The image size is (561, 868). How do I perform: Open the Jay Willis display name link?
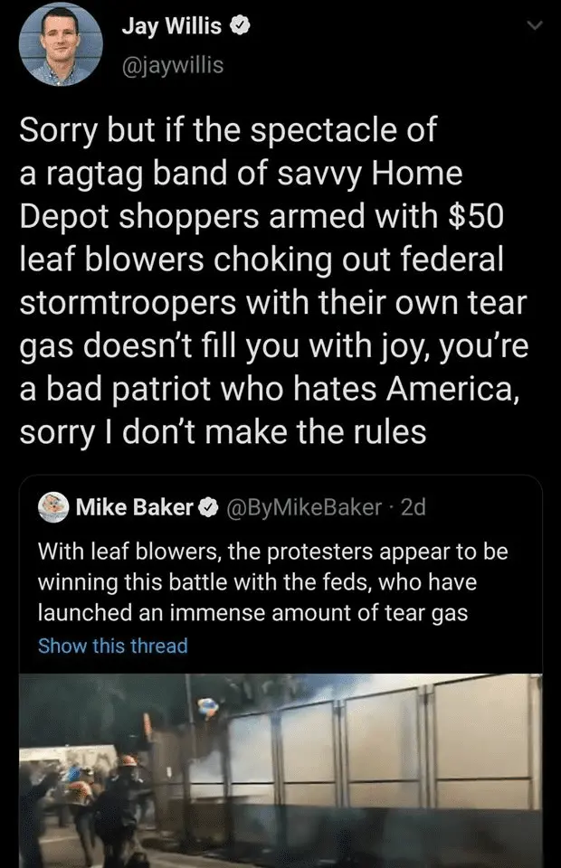point(171,28)
